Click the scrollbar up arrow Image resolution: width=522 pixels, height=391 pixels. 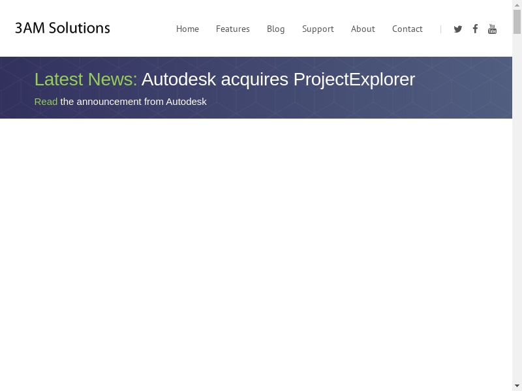point(517,5)
